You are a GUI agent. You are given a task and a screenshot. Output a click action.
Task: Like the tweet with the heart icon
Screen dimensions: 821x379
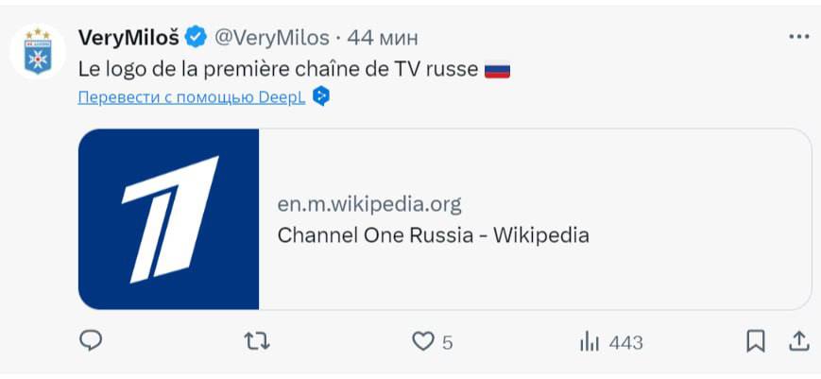[x=423, y=341]
